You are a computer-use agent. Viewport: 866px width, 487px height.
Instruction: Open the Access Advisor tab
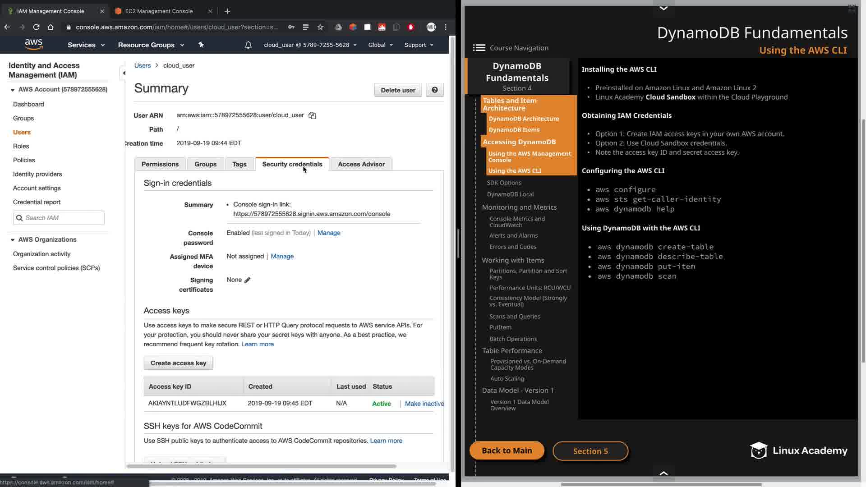pyautogui.click(x=361, y=164)
